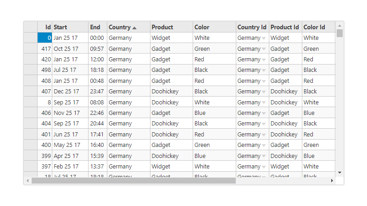Viewport: 367px width, 206px height.
Task: Select the Doohickey product cell in row 407
Action: click(x=172, y=91)
